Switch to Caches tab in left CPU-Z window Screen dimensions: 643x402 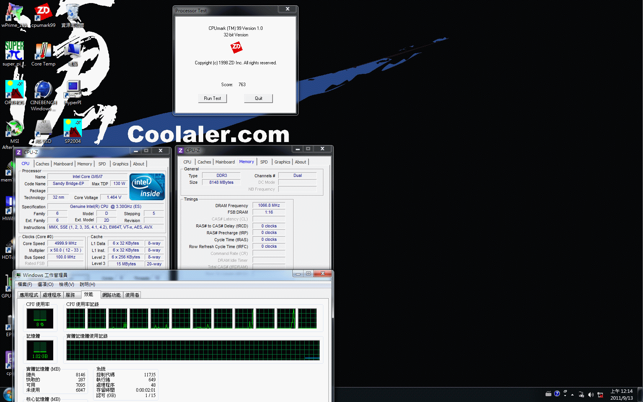[x=42, y=164]
